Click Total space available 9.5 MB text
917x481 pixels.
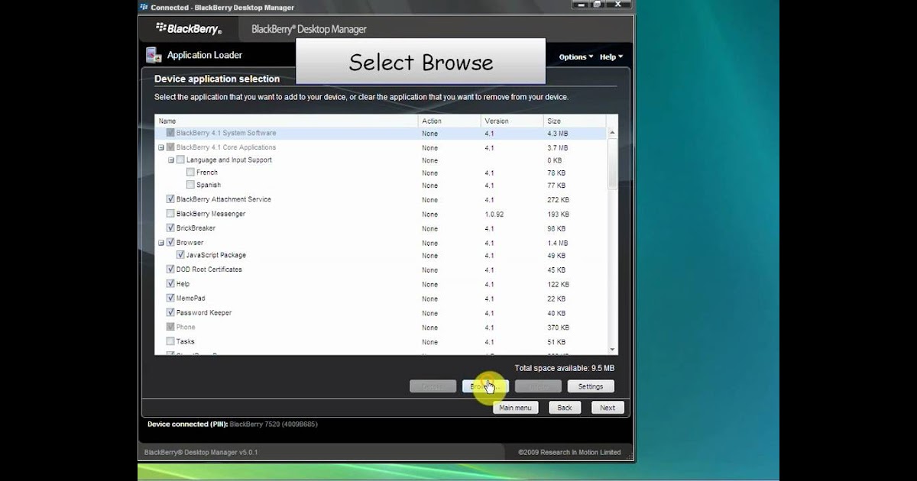coord(564,368)
